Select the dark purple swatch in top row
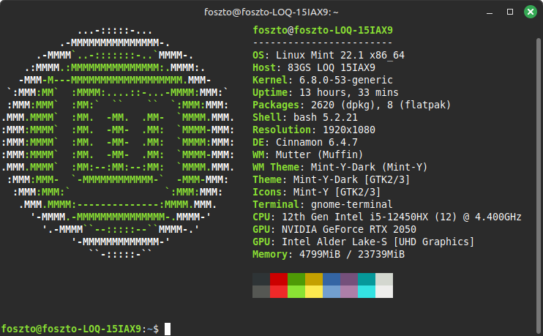Viewport: 543px width, 336px height. click(x=349, y=279)
